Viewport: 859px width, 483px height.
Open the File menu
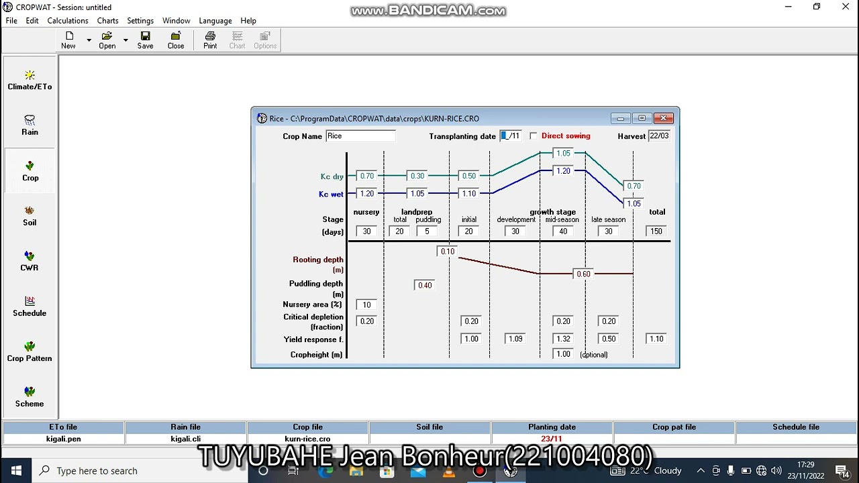click(11, 21)
